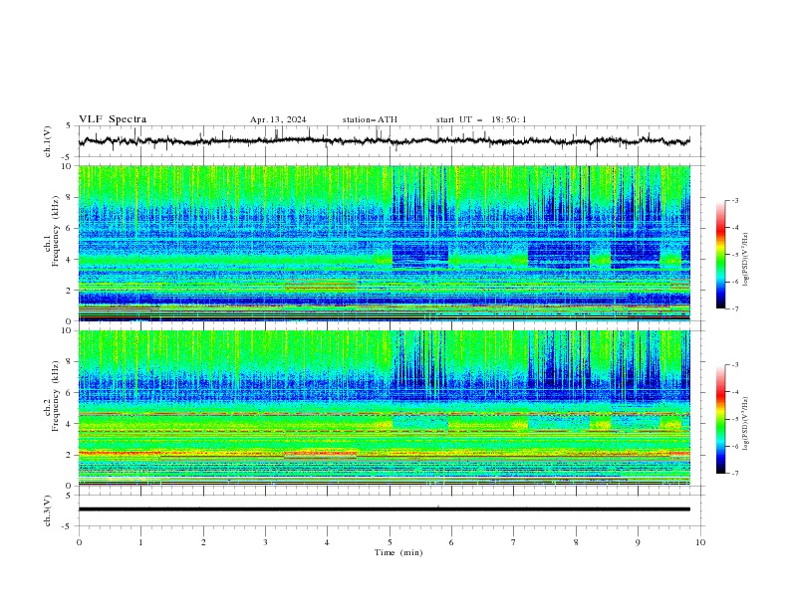Click the "-7" tick on ch.1 colorbar
The image size is (789, 609).
pyautogui.click(x=735, y=309)
